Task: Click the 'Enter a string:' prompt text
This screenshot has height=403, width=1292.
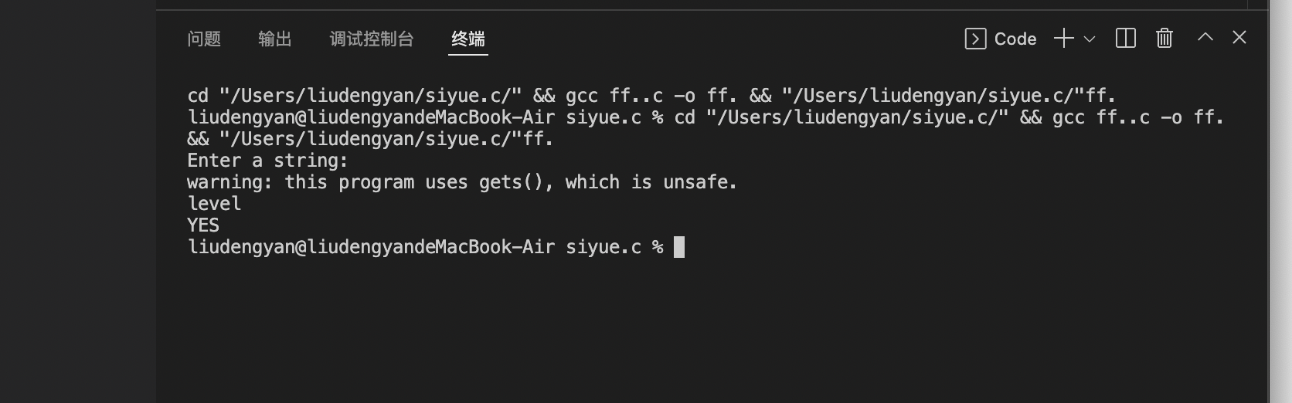Action: pos(267,161)
